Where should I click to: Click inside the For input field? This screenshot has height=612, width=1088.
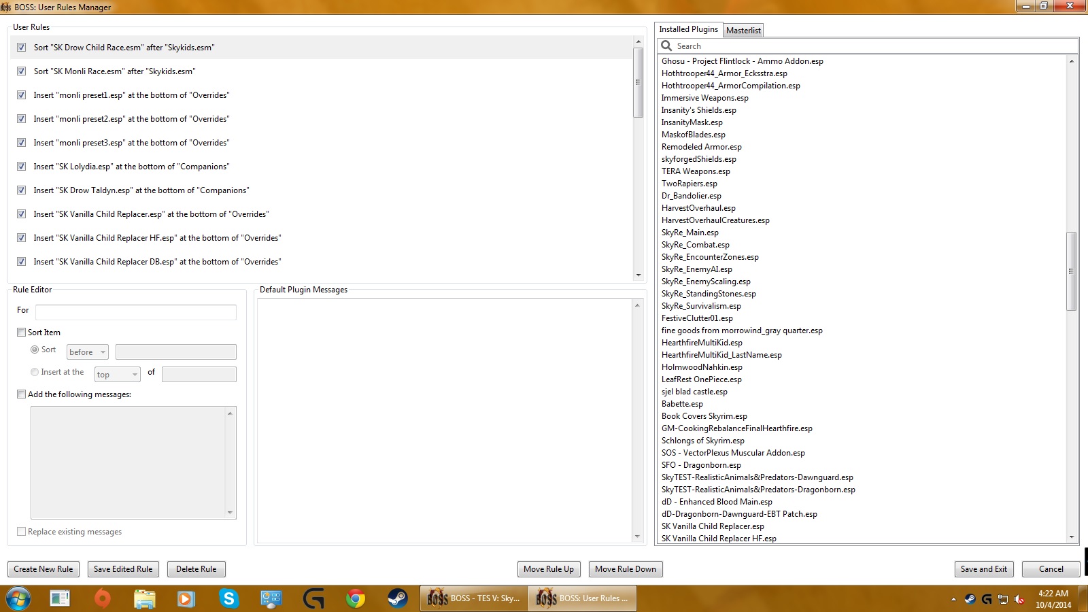135,312
